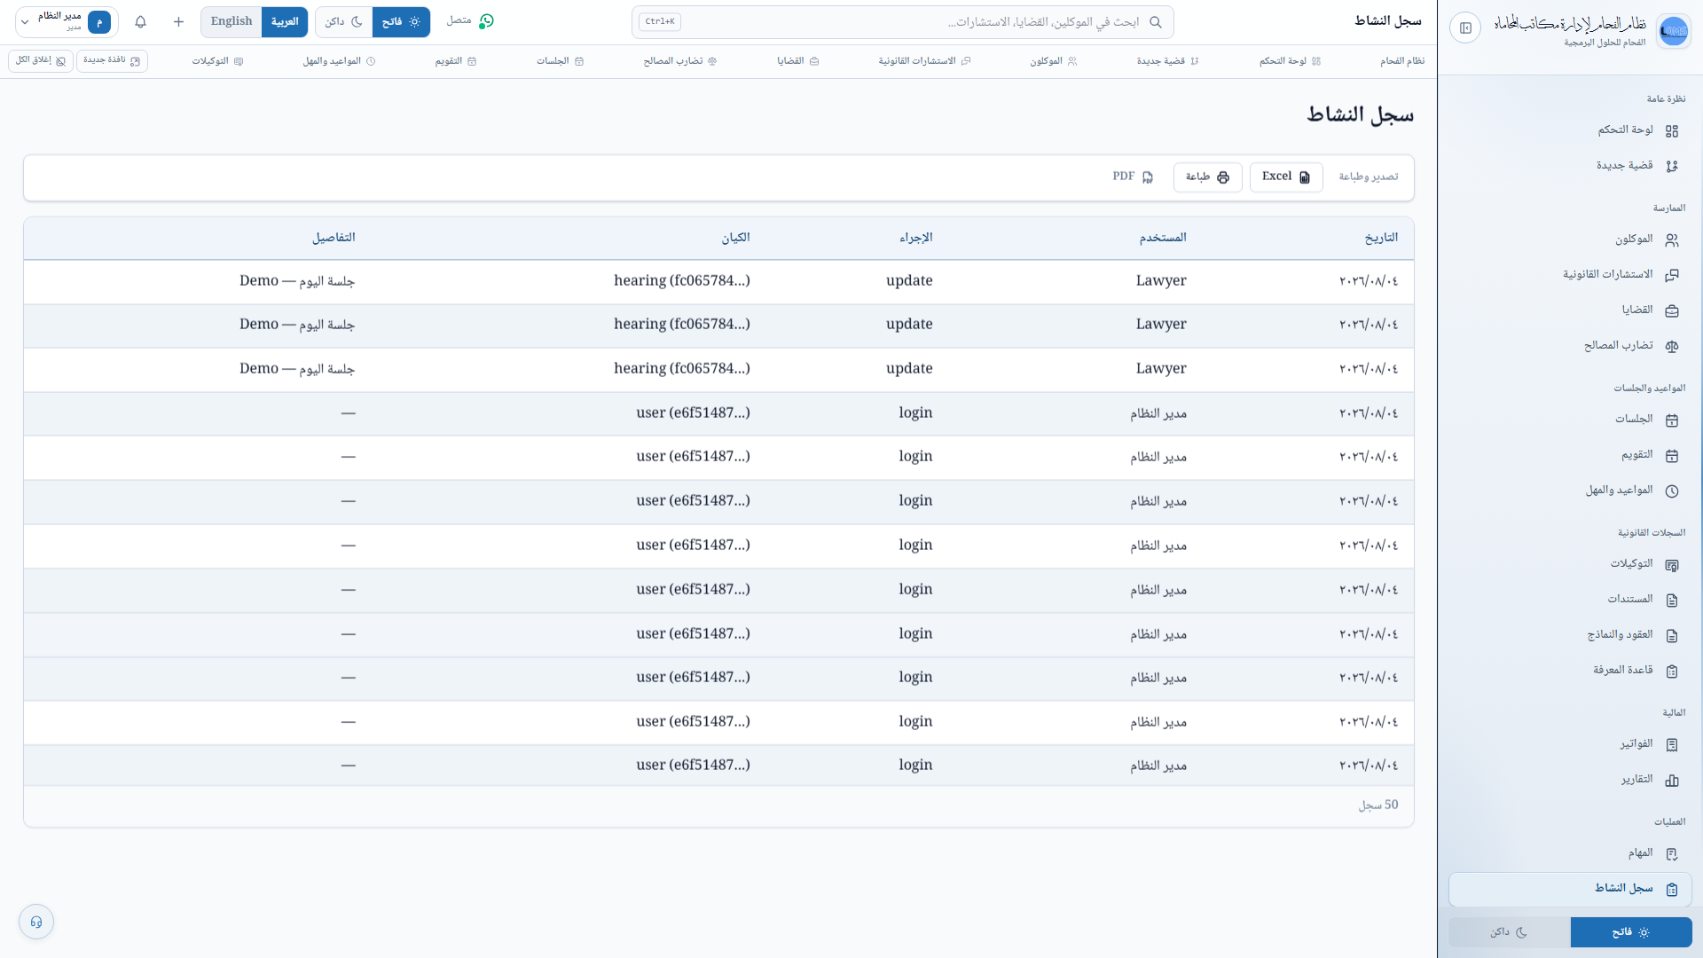Open الجلسات in the sidebar
This screenshot has height=958, width=1703.
pos(1570,420)
